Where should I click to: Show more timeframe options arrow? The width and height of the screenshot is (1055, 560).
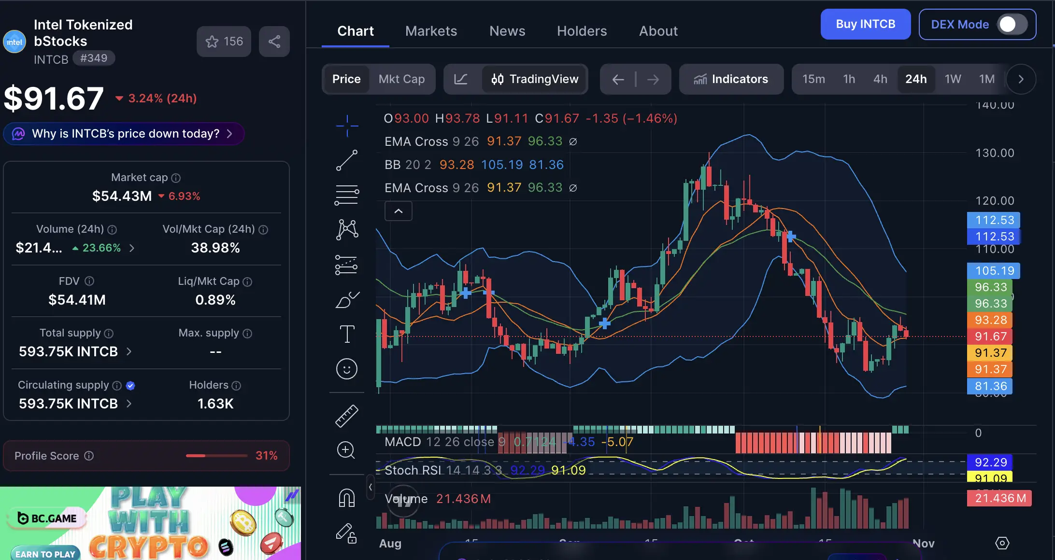pyautogui.click(x=1021, y=79)
